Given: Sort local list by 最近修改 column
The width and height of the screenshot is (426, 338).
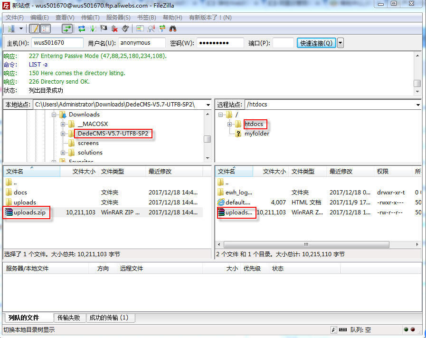Looking at the screenshot, I should 174,172.
